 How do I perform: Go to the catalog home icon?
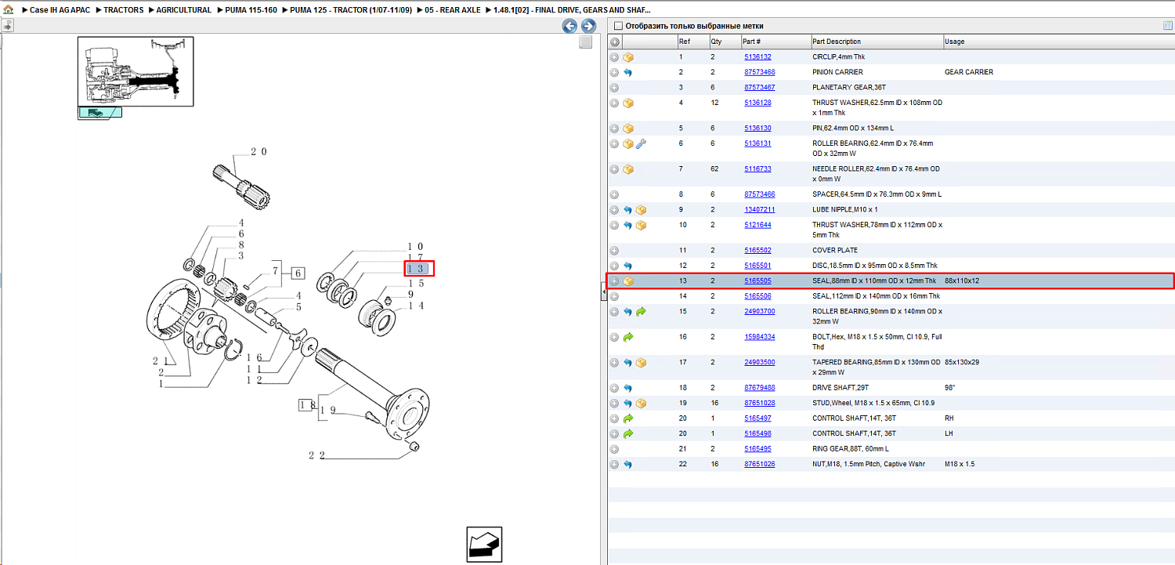click(x=9, y=10)
